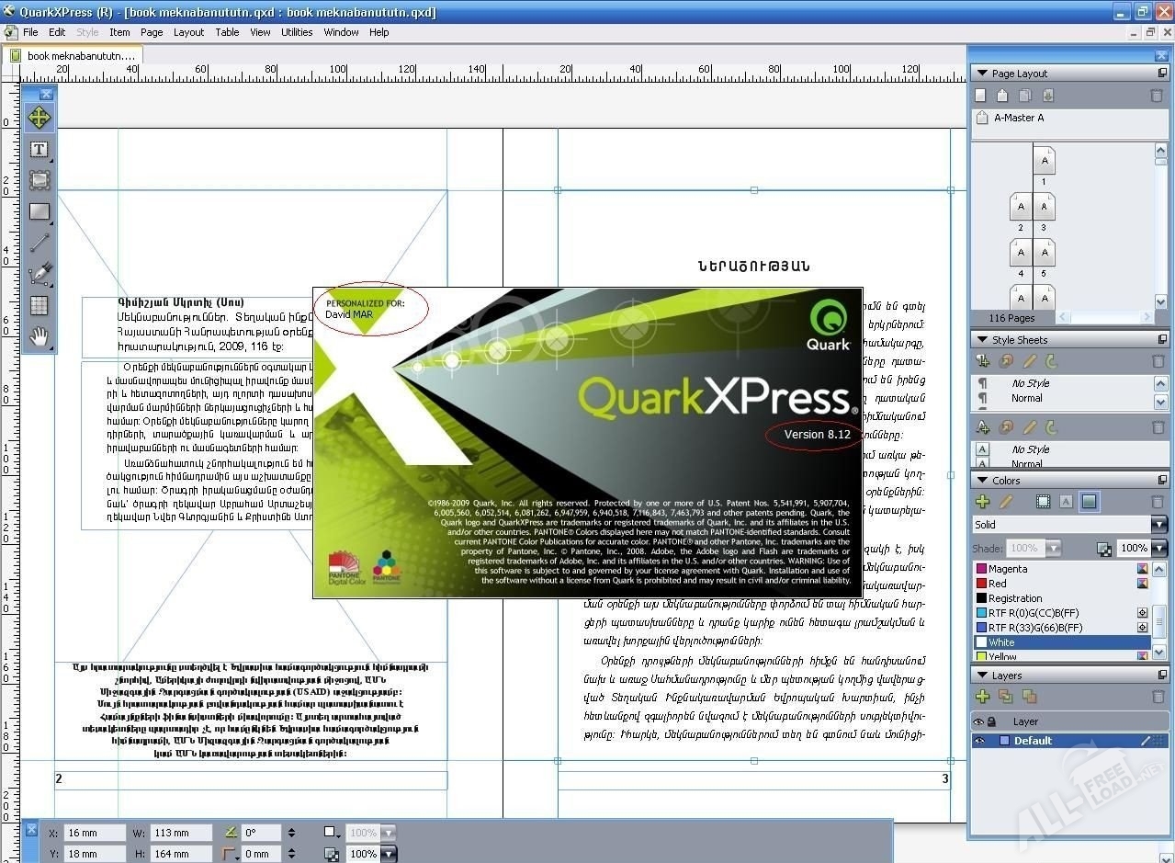This screenshot has height=863, width=1175.
Task: Open the Item menu
Action: [x=119, y=32]
